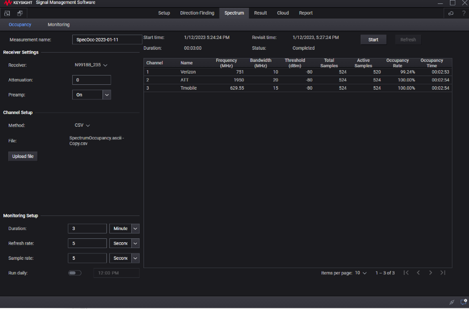The height and width of the screenshot is (309, 469).
Task: Click the 00:02:53 occupancy time cell
Action: pyautogui.click(x=440, y=72)
